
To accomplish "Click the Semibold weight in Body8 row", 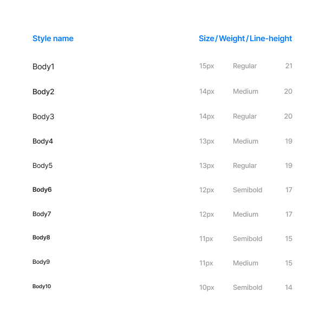I will coord(248,238).
